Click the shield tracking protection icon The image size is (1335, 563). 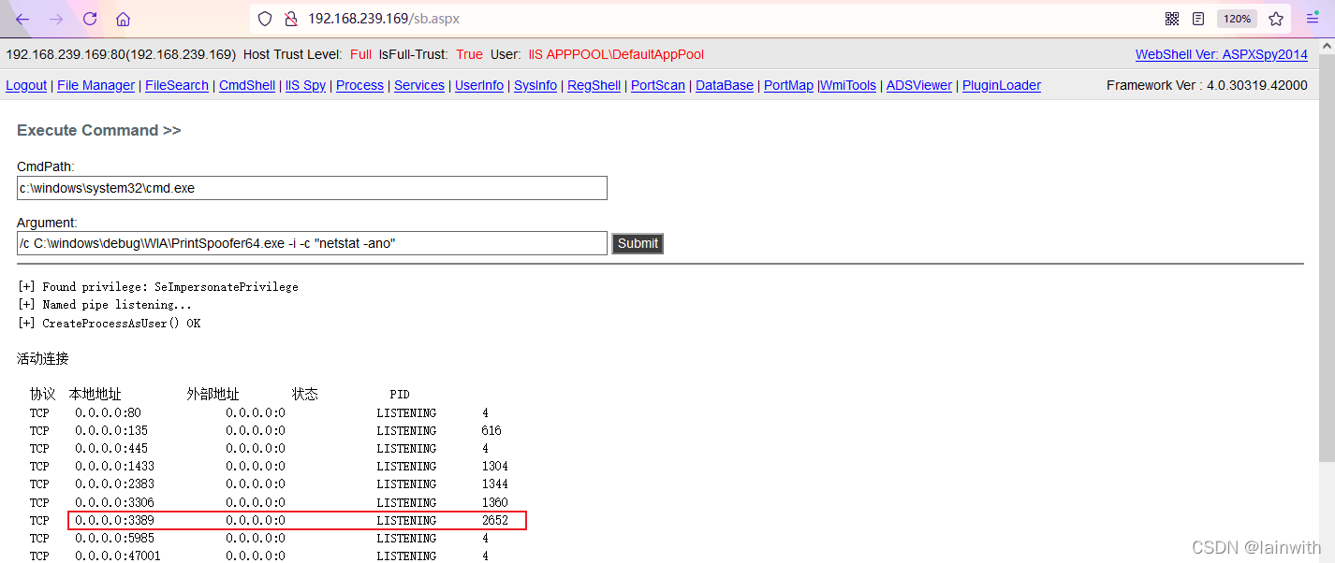tap(265, 19)
